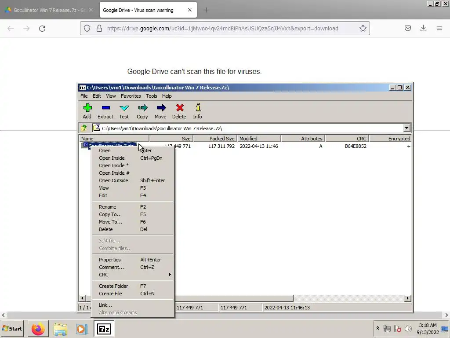Select Rename in the context menu
The width and height of the screenshot is (450, 338).
(x=133, y=207)
